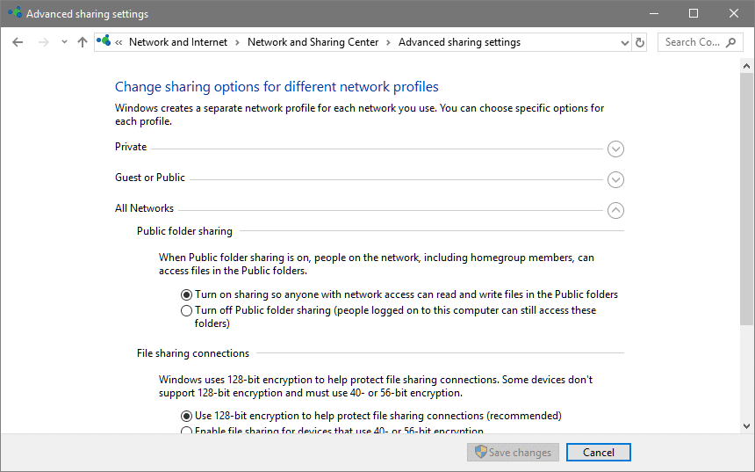Expand the Private profile section
Screen dimensions: 755x472
point(615,149)
